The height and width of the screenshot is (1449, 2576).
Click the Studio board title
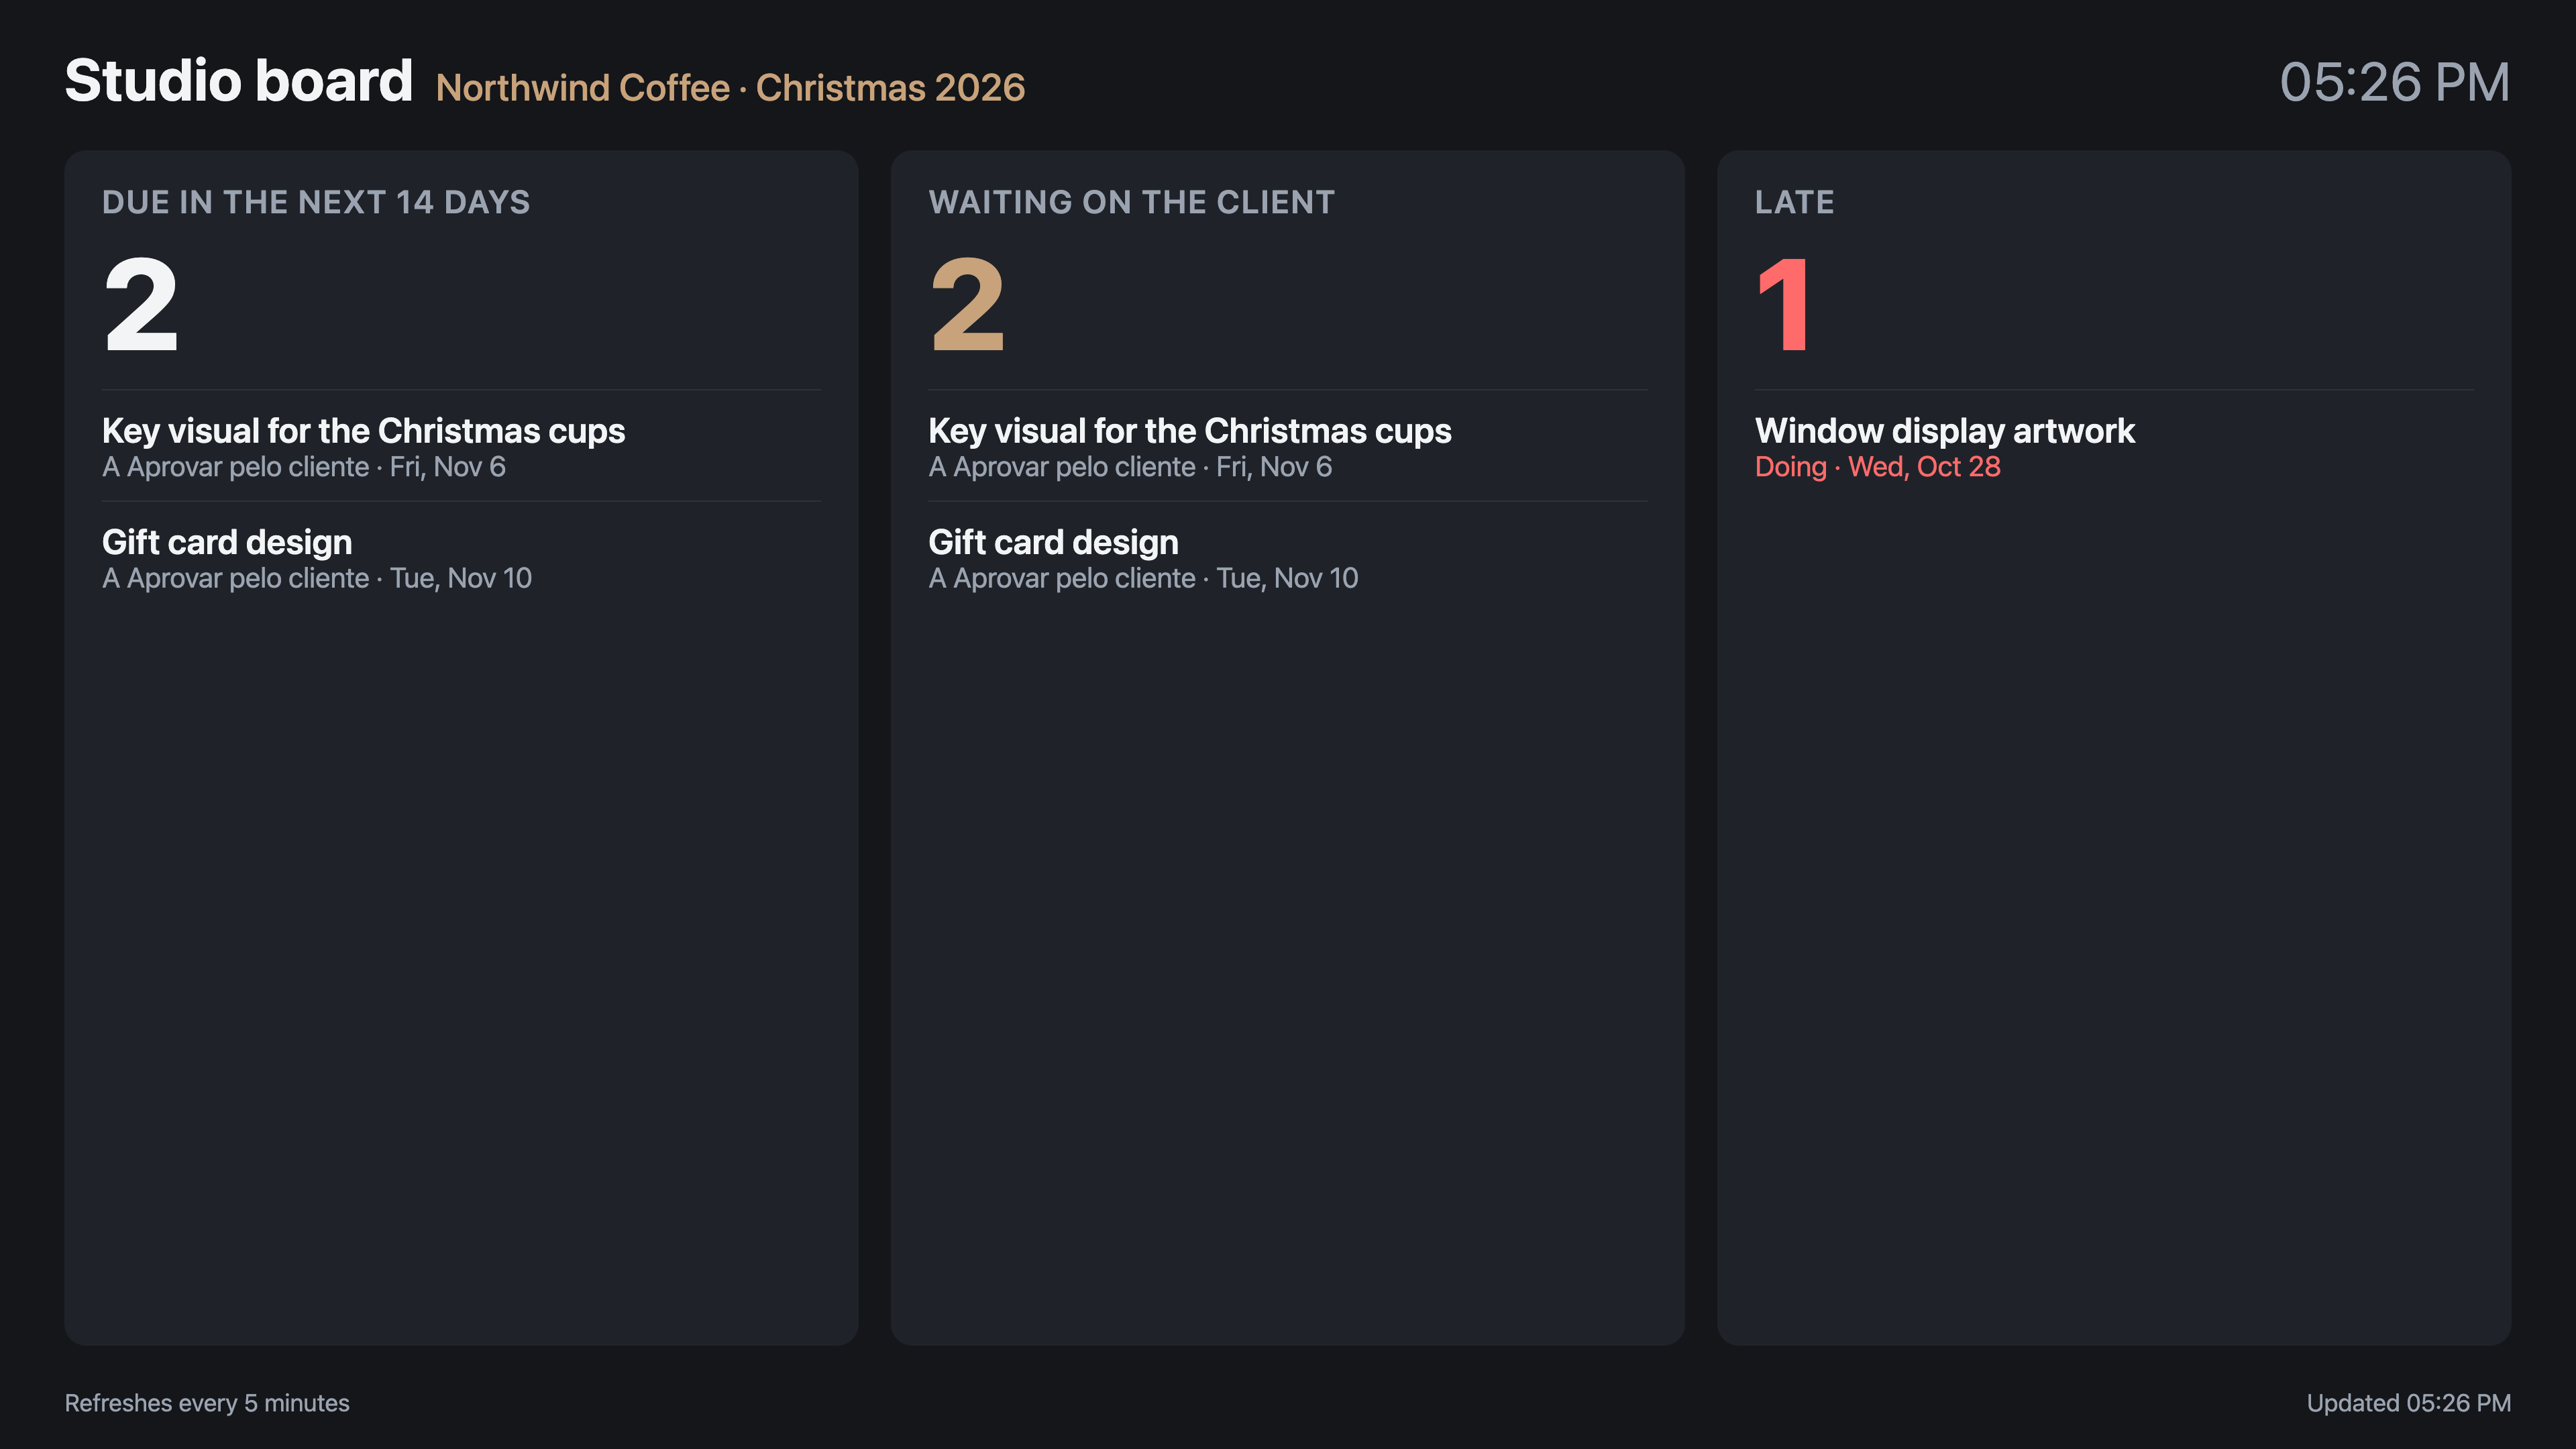tap(238, 81)
